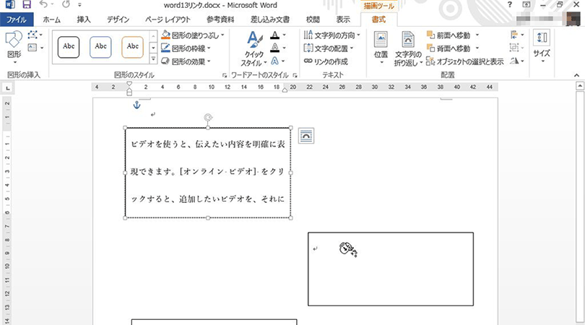Click the 位置 position icon
The height and width of the screenshot is (325, 585).
click(x=381, y=45)
